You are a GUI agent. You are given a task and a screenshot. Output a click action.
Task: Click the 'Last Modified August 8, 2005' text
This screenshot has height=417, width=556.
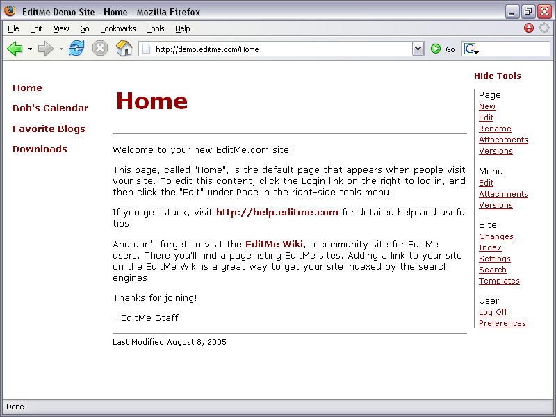(170, 342)
